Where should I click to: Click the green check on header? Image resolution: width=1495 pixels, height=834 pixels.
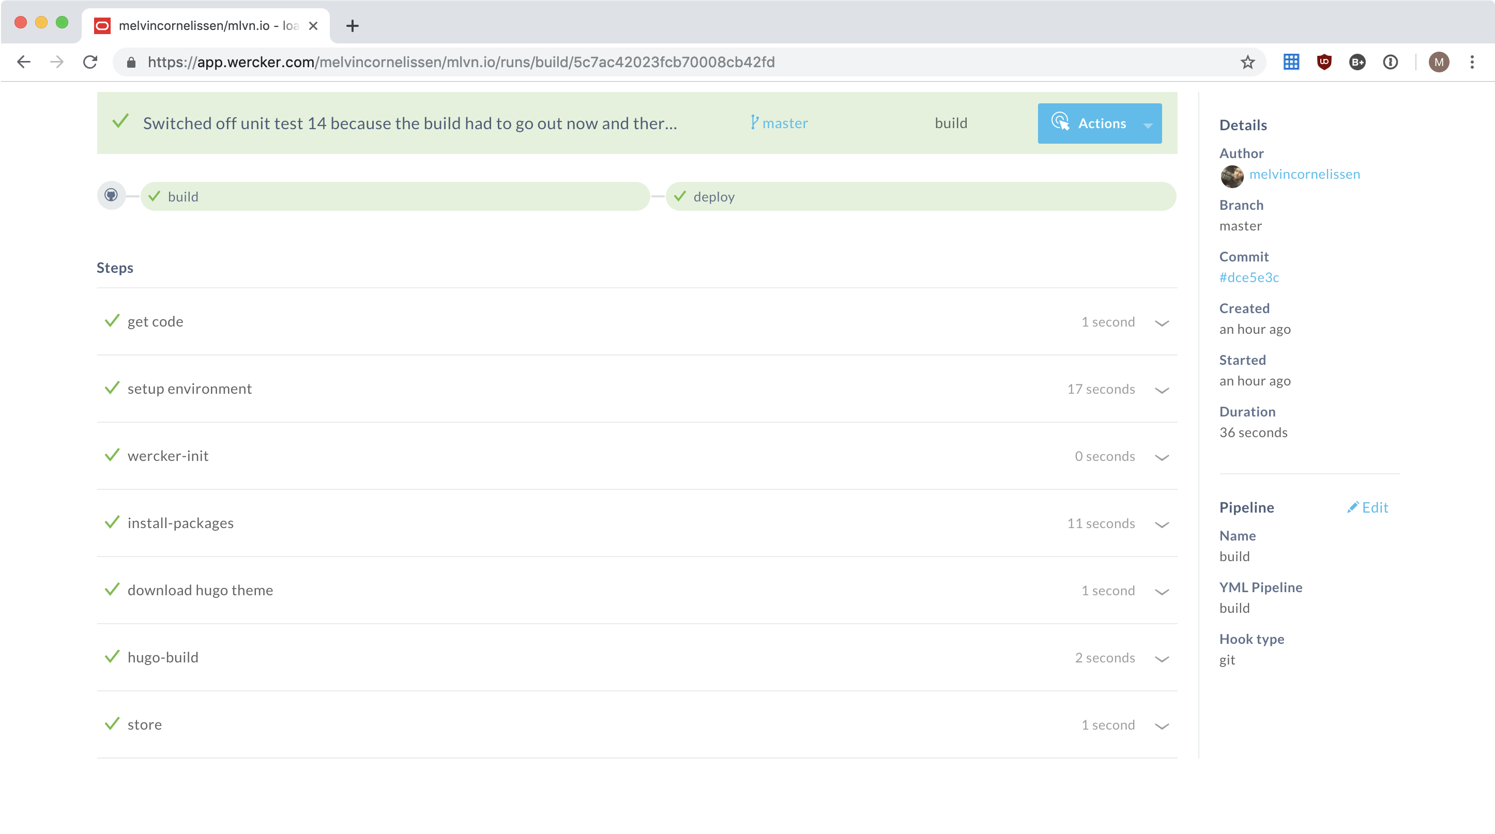[120, 121]
